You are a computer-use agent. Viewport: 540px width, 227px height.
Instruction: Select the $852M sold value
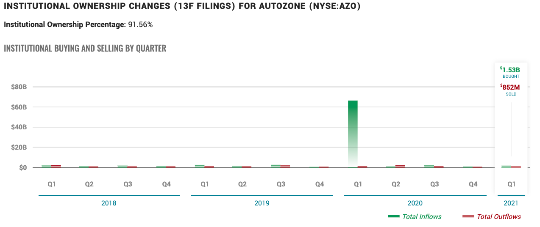pos(511,87)
